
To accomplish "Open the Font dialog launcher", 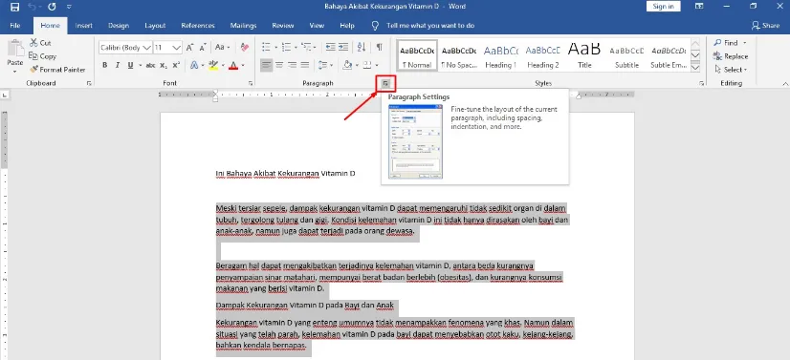I will [251, 83].
